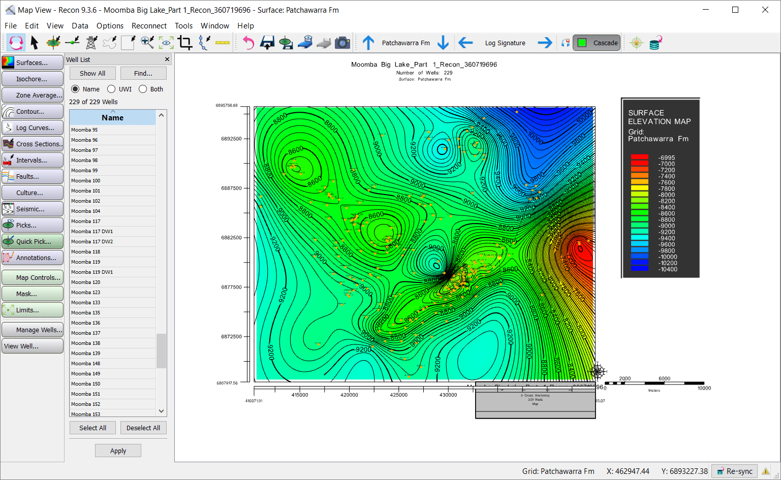Toggle the Cascade button
The image size is (781, 480).
597,43
